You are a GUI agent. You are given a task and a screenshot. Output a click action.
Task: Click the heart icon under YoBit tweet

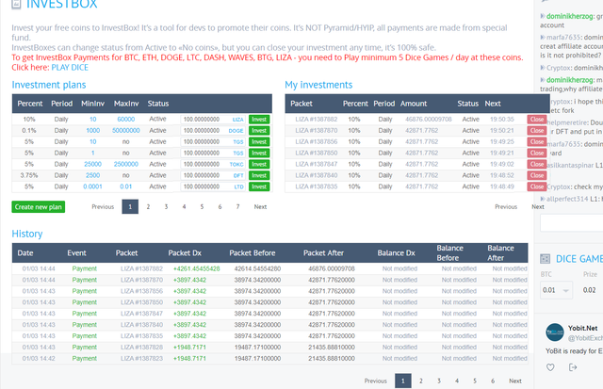pos(550,367)
